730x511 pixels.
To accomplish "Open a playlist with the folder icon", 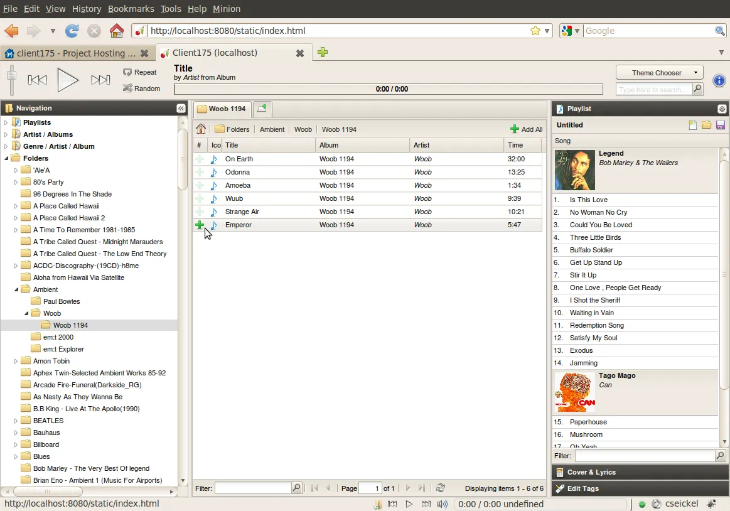I will click(707, 125).
